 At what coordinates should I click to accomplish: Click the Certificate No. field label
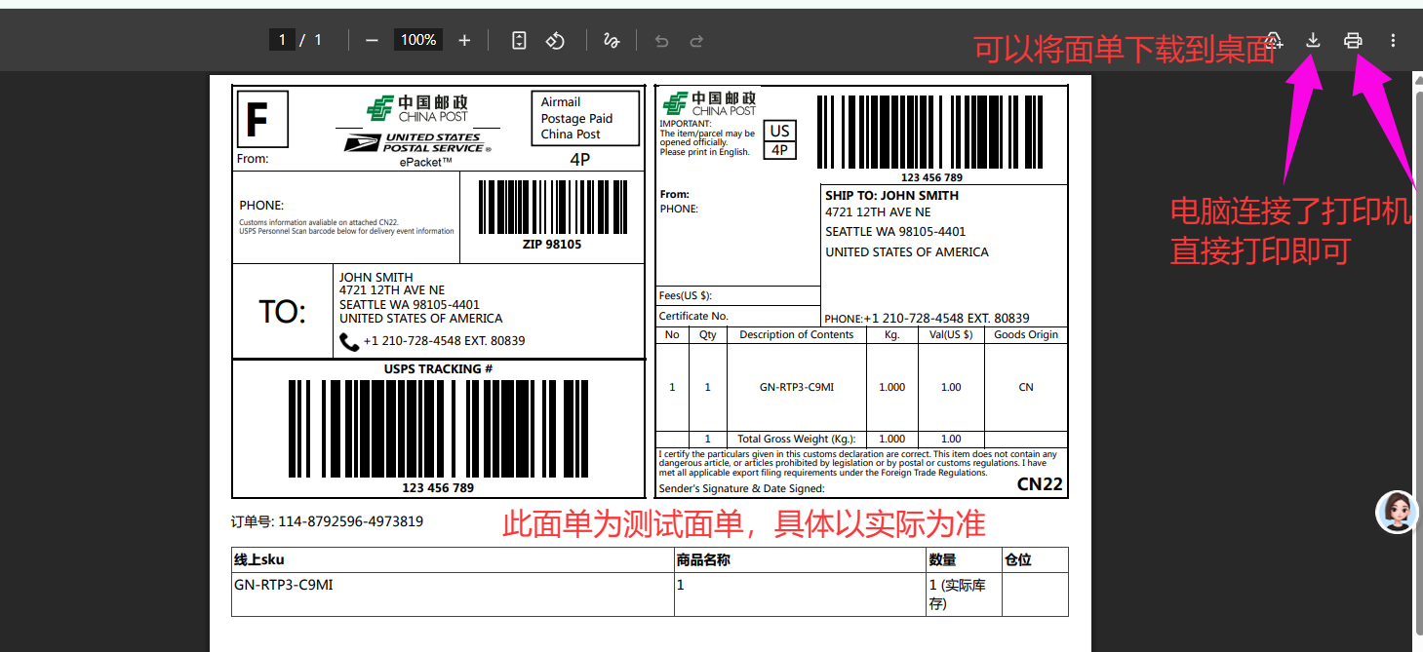(x=693, y=316)
